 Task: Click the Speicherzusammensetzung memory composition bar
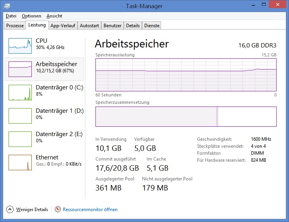(186, 117)
